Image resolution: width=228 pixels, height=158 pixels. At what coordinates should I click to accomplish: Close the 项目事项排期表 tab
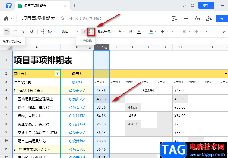(x=65, y=6)
